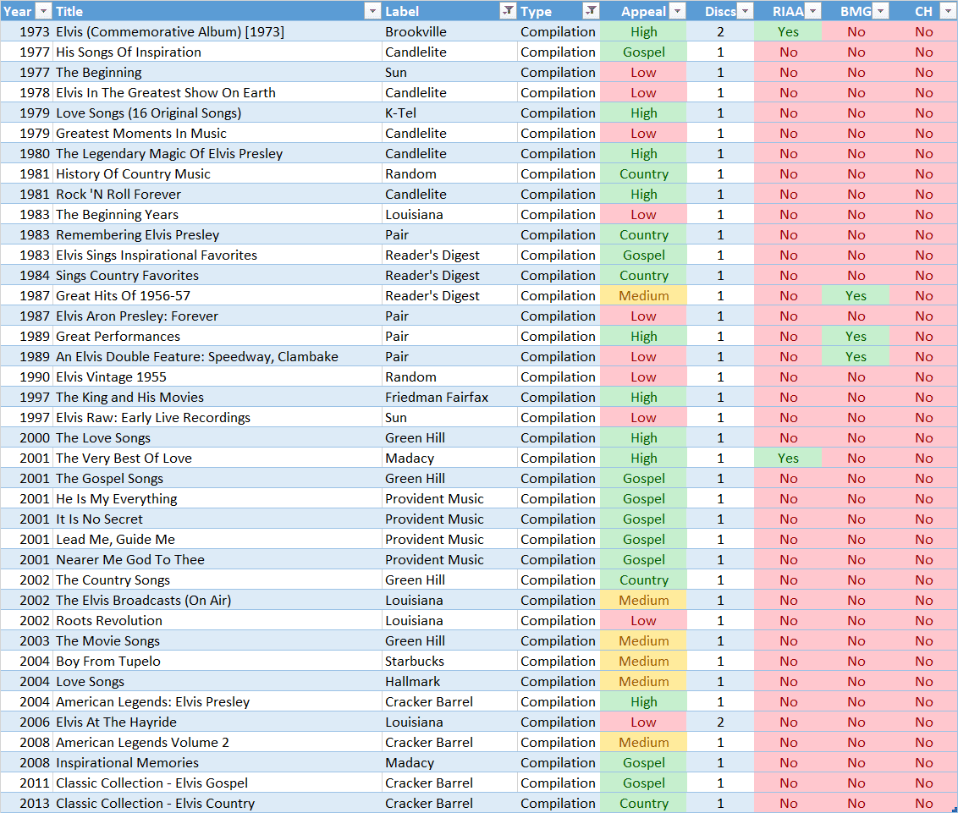958x813 pixels.
Task: Click the BMG 'Yes' cell for Great Hits Of 1956-57
Action: coord(856,295)
